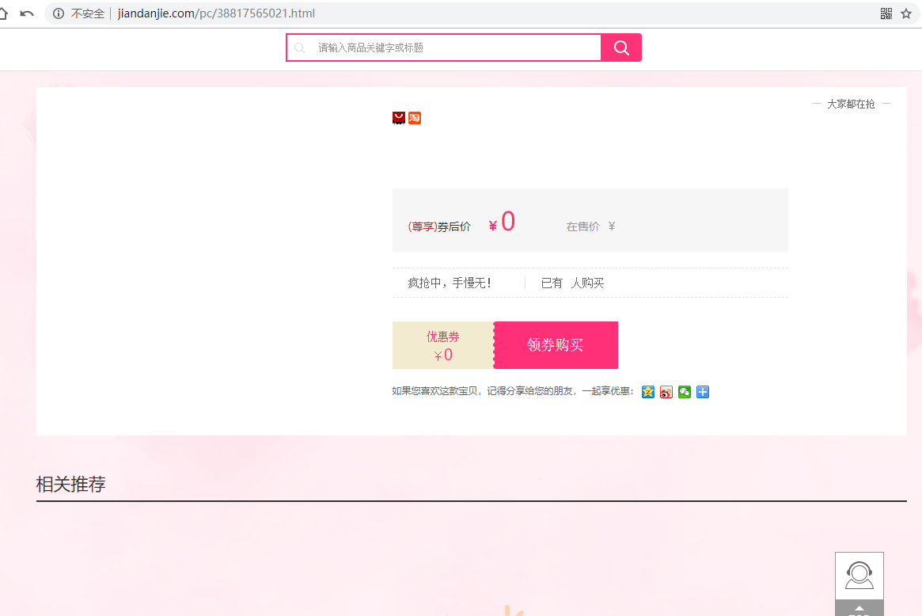Open more sharing options plus icon

point(703,392)
